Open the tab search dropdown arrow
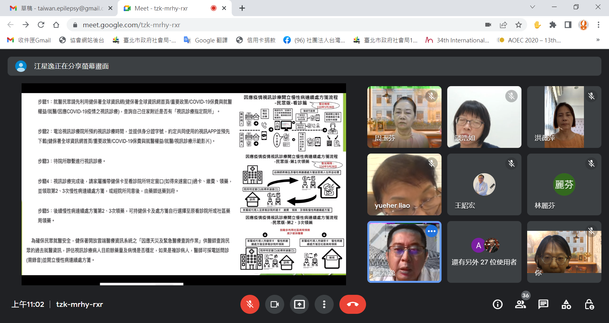Screen dimensions: 609x323 (533, 7)
